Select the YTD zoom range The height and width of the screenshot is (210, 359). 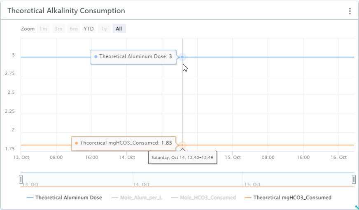tap(89, 29)
